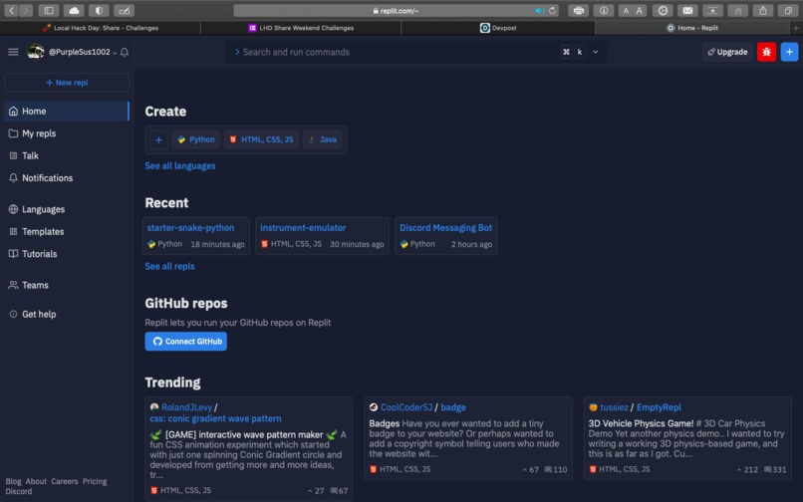
Task: Switch to LHD Share Weekend Challenges tab
Action: pyautogui.click(x=301, y=28)
